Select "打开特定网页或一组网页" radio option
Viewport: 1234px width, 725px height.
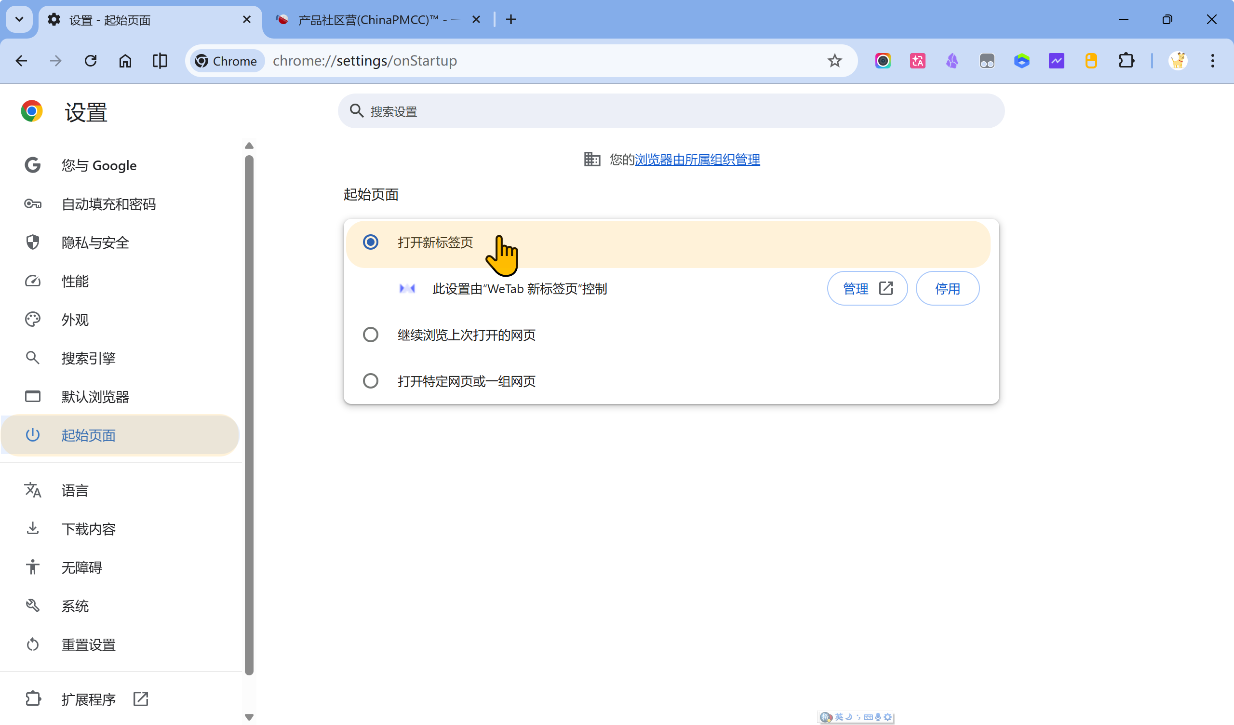(371, 381)
